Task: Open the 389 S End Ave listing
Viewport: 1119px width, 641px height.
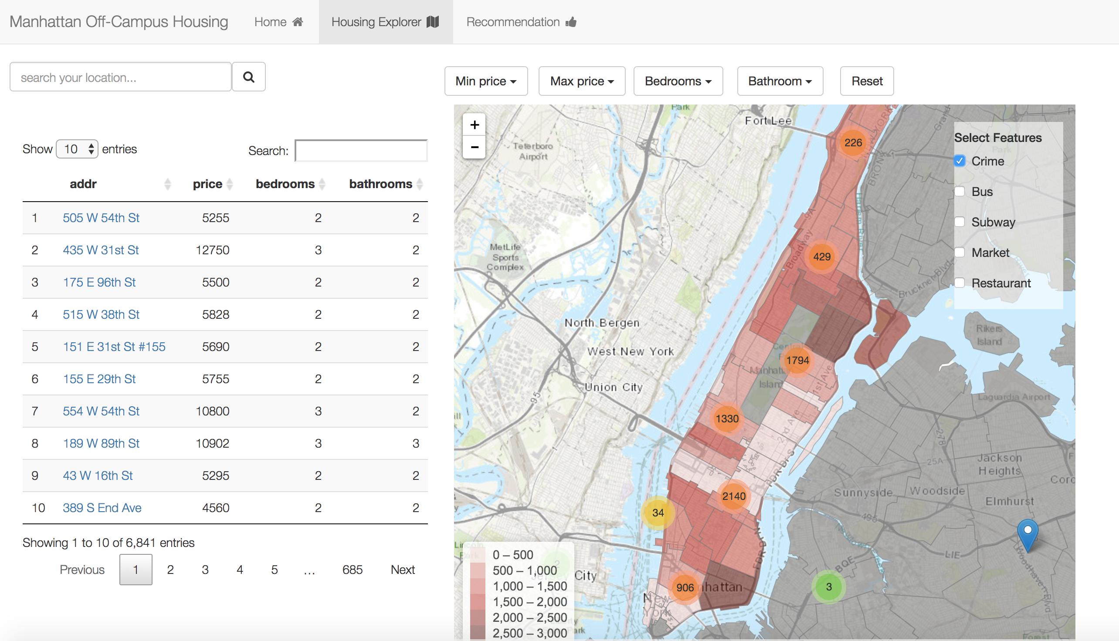Action: pyautogui.click(x=102, y=508)
